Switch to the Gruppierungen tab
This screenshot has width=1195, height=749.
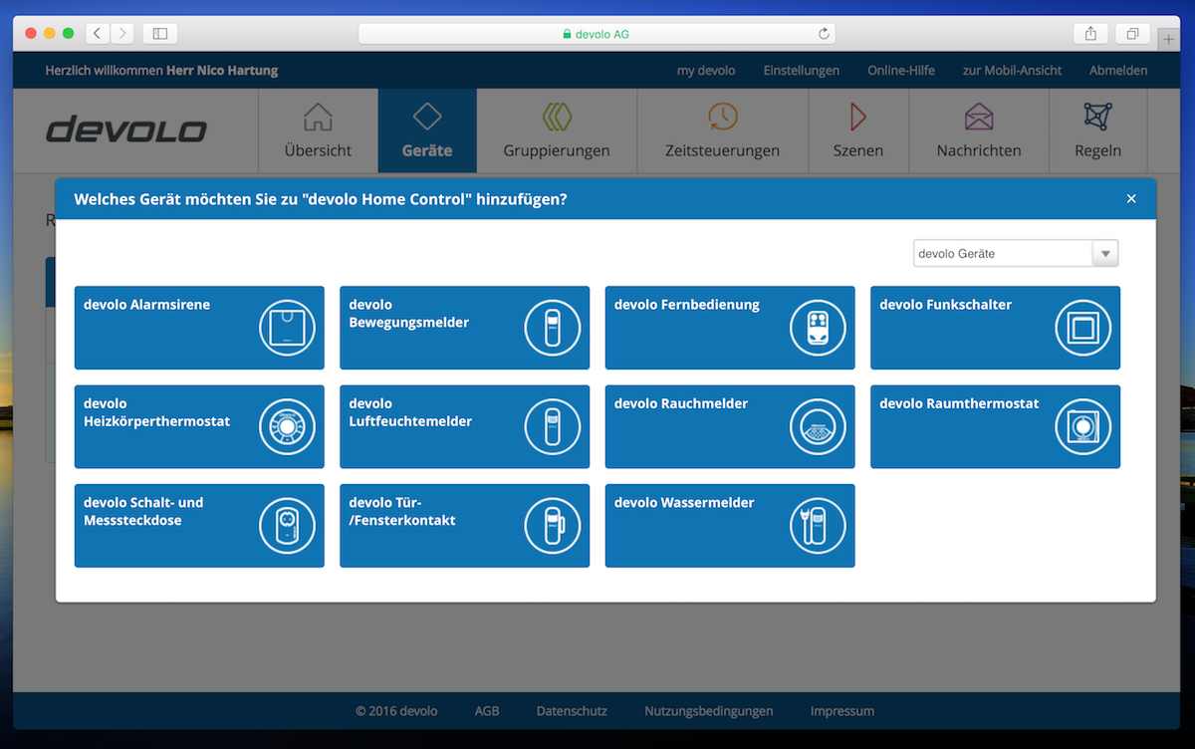coord(557,131)
